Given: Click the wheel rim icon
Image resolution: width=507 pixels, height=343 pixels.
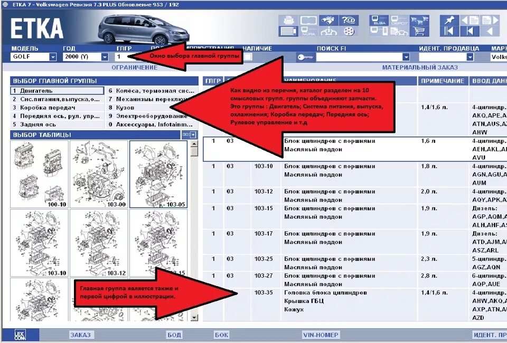Looking at the screenshot, I should click(349, 31).
